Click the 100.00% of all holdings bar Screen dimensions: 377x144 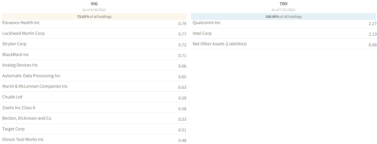pos(284,16)
